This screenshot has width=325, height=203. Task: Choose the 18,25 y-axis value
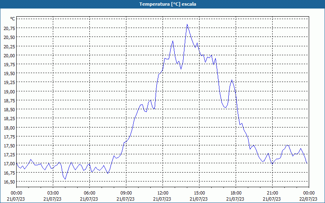click(x=9, y=119)
